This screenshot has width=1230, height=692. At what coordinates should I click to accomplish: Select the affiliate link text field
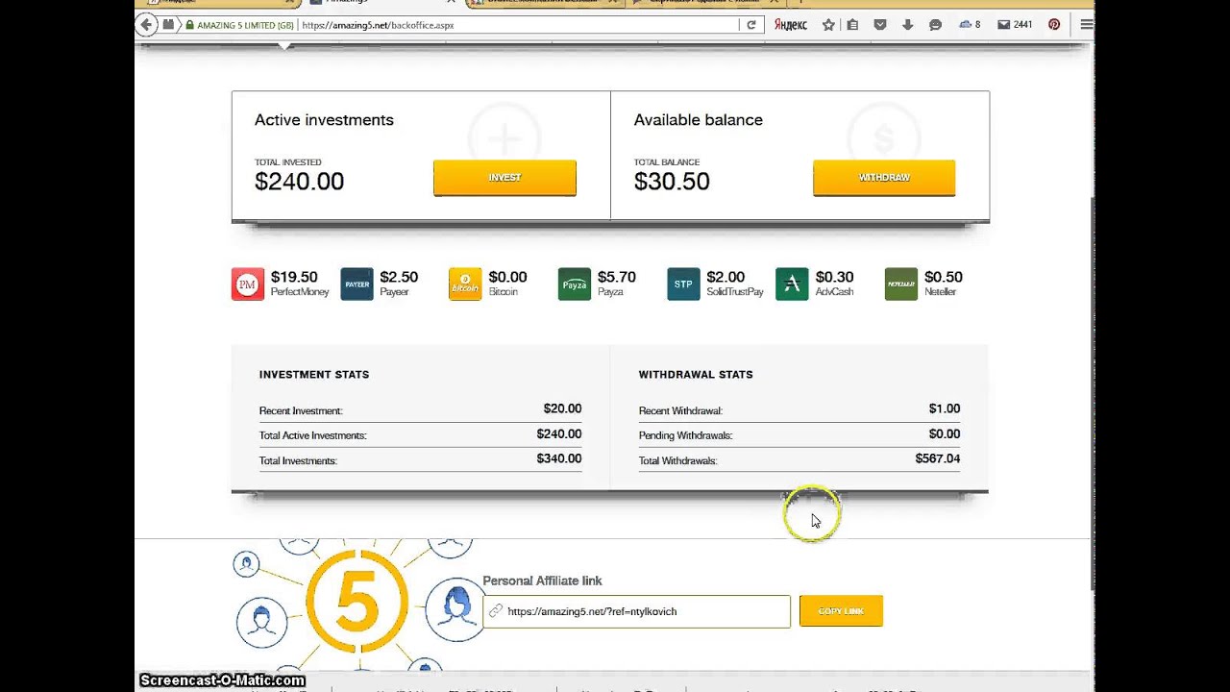(x=636, y=611)
